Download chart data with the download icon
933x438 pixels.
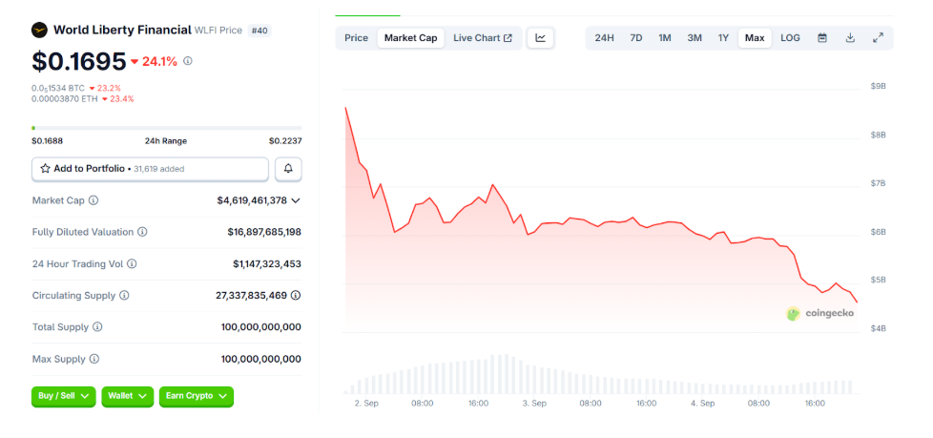pos(850,38)
